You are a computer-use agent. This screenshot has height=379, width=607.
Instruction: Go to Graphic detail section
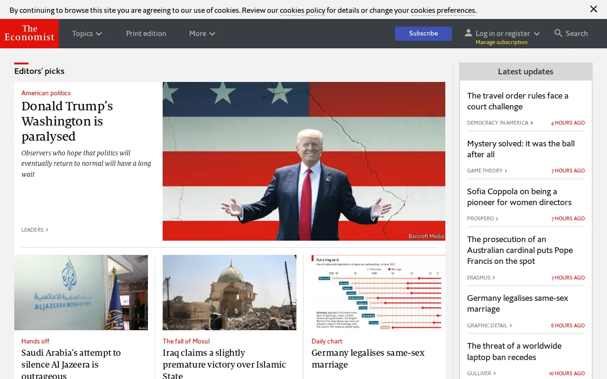489,325
